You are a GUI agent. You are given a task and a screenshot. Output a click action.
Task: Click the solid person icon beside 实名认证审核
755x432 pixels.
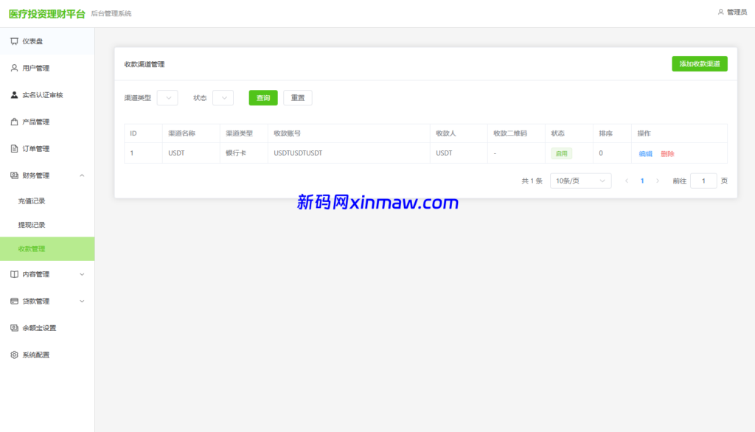(x=15, y=95)
